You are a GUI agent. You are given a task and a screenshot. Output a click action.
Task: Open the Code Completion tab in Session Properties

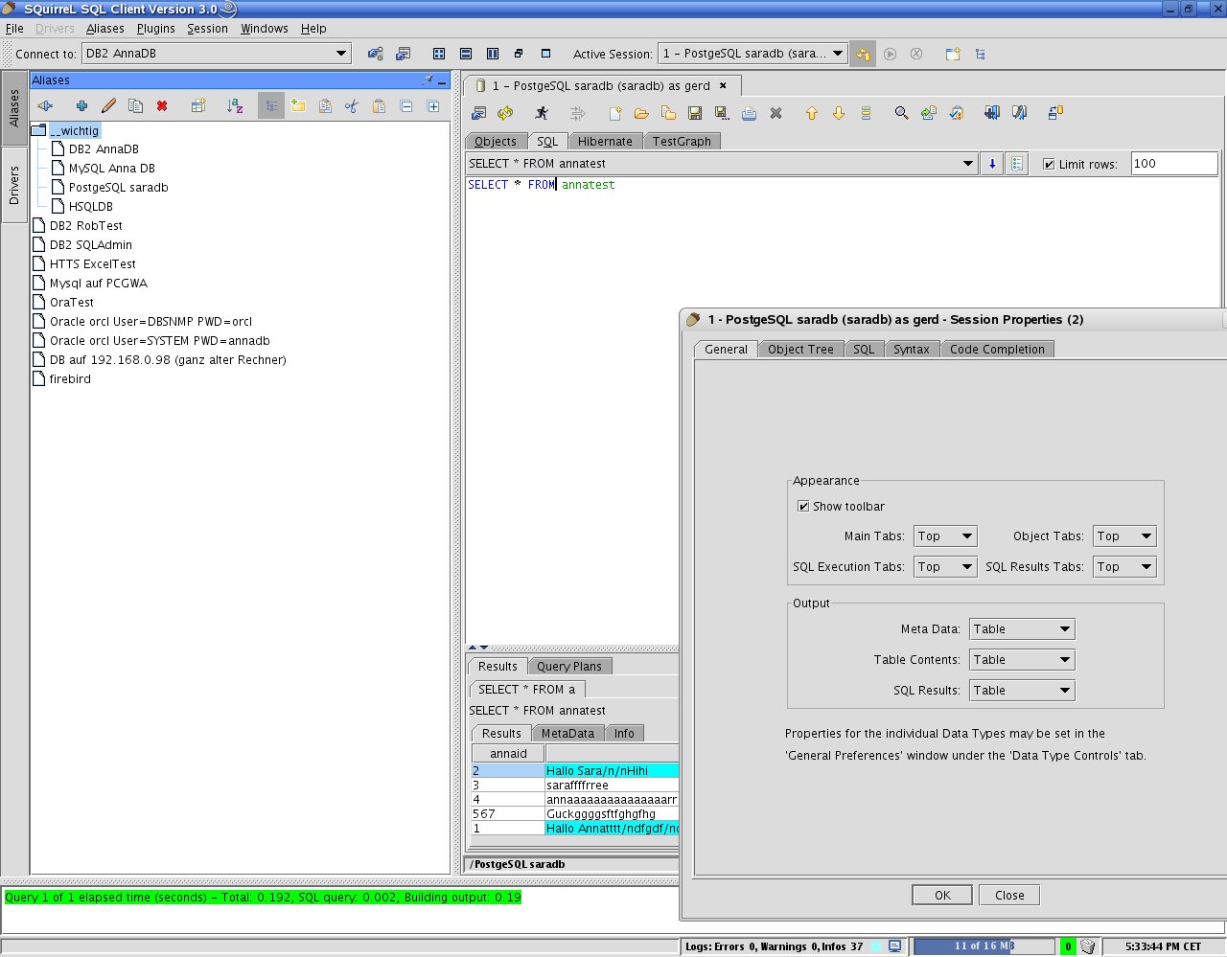click(x=997, y=350)
